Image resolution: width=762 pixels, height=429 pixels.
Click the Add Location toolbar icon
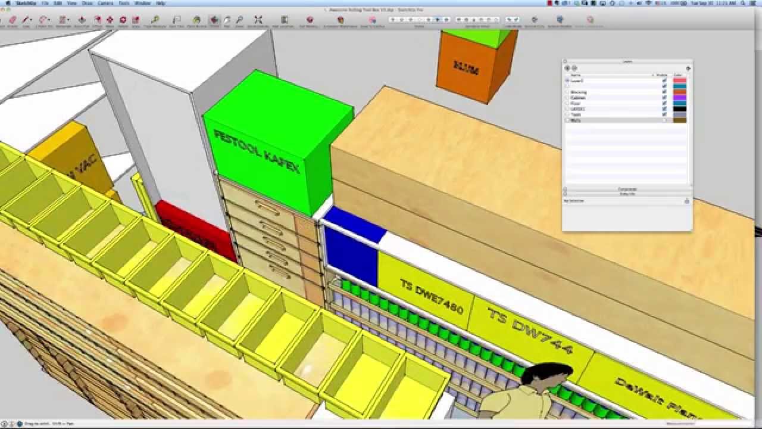pyautogui.click(x=284, y=20)
